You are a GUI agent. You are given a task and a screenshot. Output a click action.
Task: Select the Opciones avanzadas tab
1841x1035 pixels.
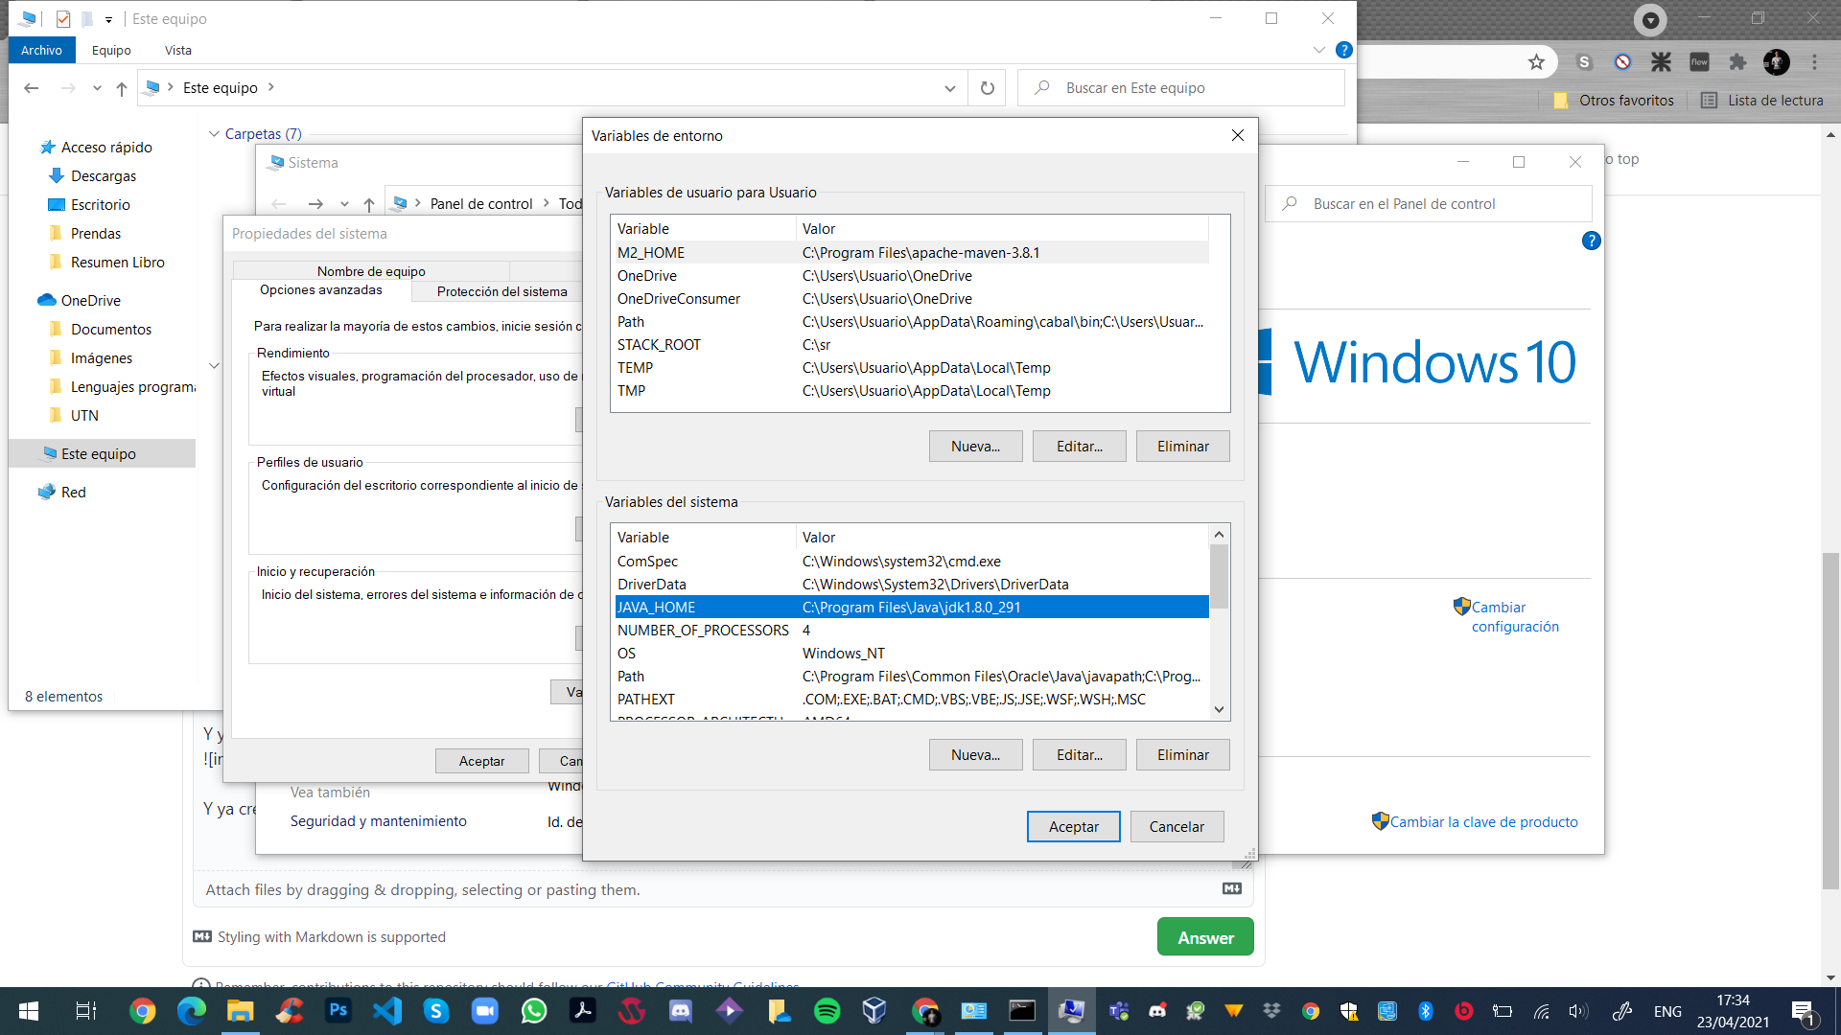click(x=321, y=289)
